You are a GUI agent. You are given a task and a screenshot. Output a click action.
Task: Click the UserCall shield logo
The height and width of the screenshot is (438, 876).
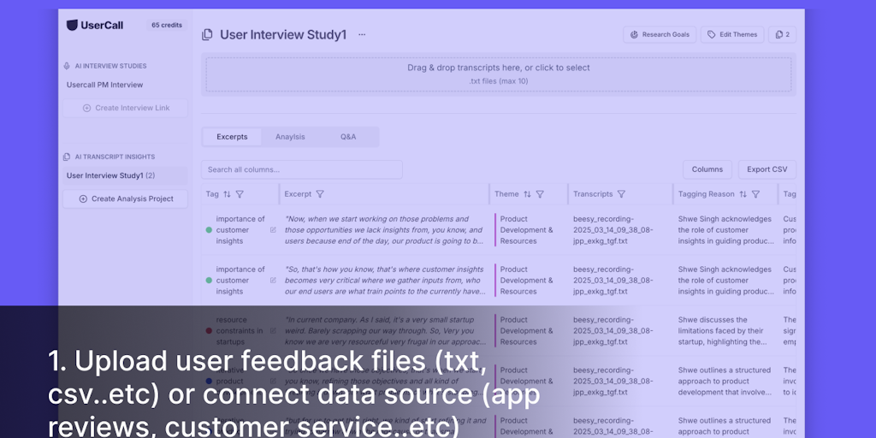click(x=72, y=25)
